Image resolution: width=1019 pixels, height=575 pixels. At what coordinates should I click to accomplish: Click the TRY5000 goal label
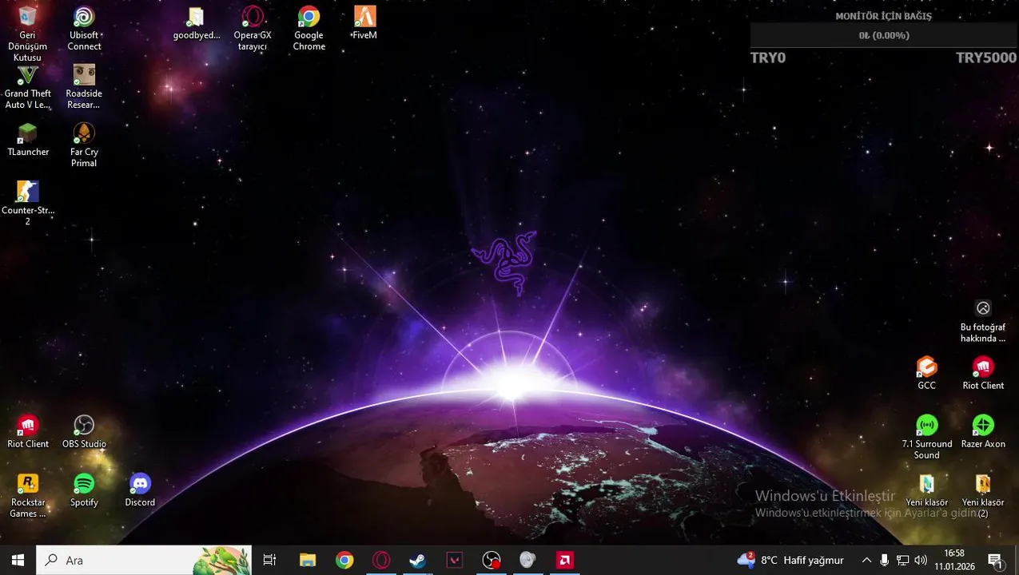click(x=986, y=57)
